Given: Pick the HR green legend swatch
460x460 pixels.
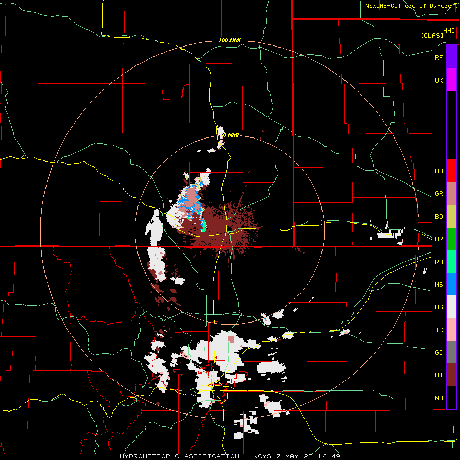Looking at the screenshot, I should 451,239.
